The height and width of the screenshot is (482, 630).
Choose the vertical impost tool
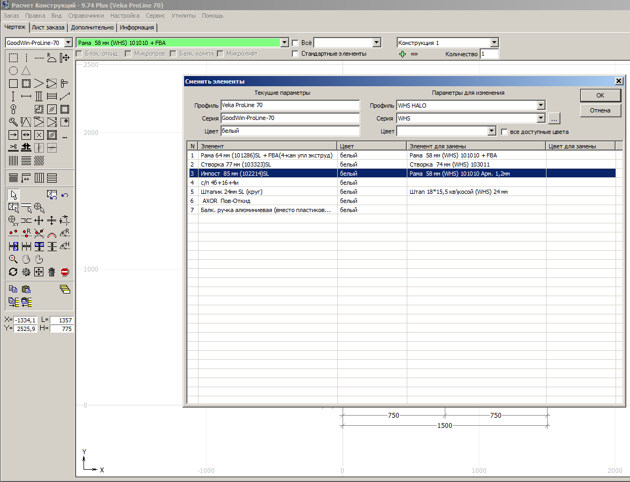13,96
